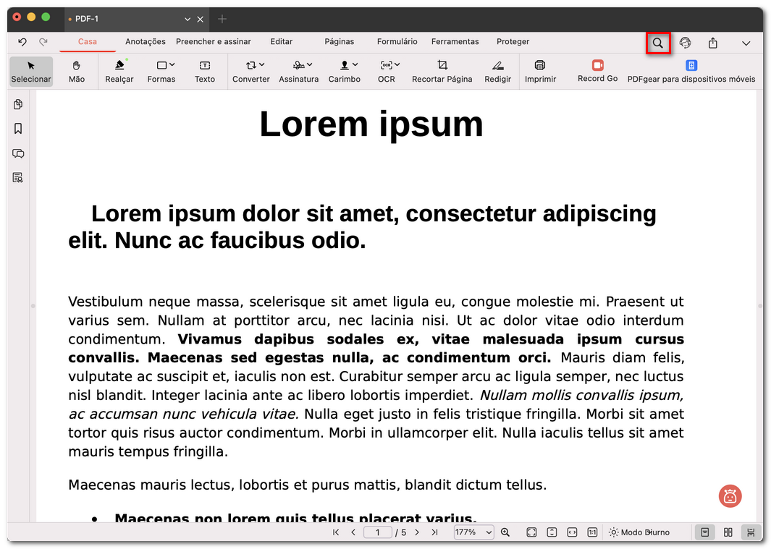The height and width of the screenshot is (549, 771).
Task: Switch to the Anotações ribbon tab
Action: tap(145, 41)
